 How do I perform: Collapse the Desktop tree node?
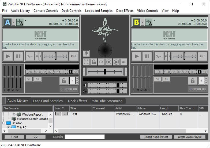(4, 123)
